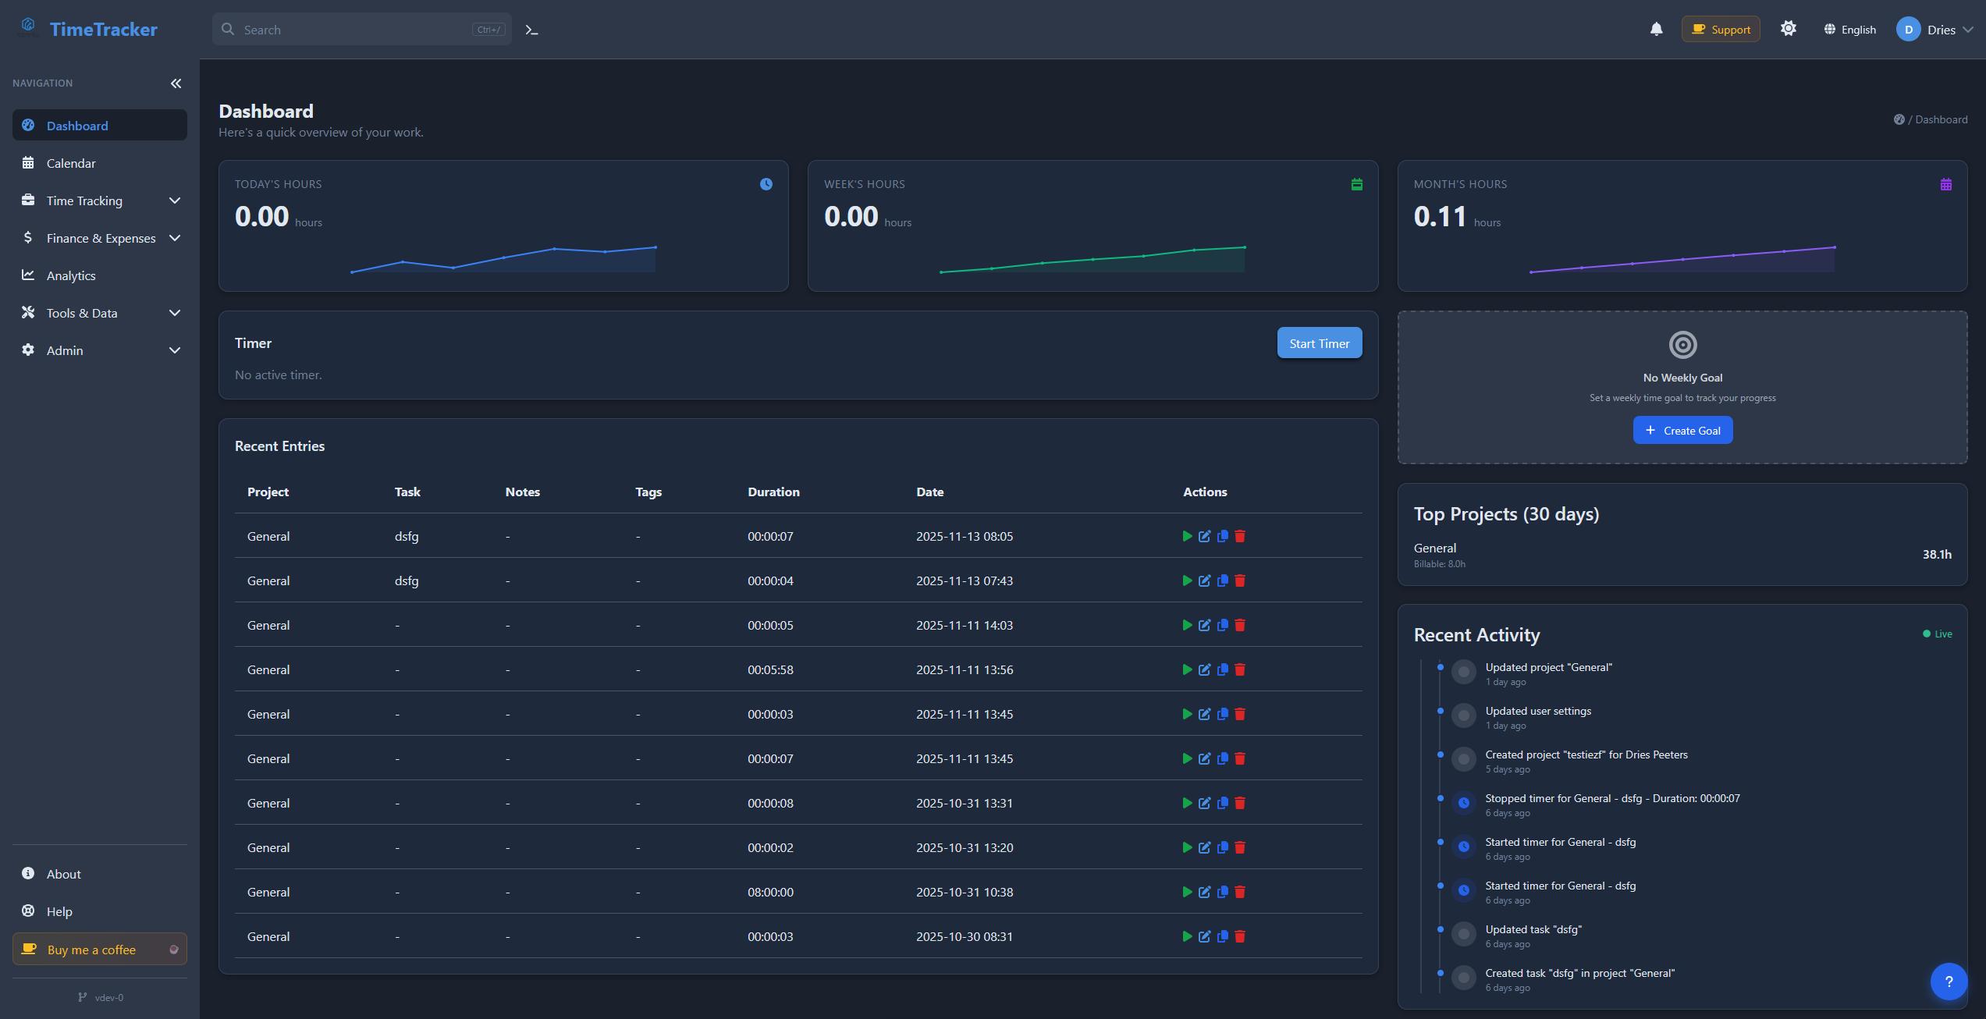Click Create Goal to set a weekly goal
Image resolution: width=1986 pixels, height=1019 pixels.
pyautogui.click(x=1682, y=430)
